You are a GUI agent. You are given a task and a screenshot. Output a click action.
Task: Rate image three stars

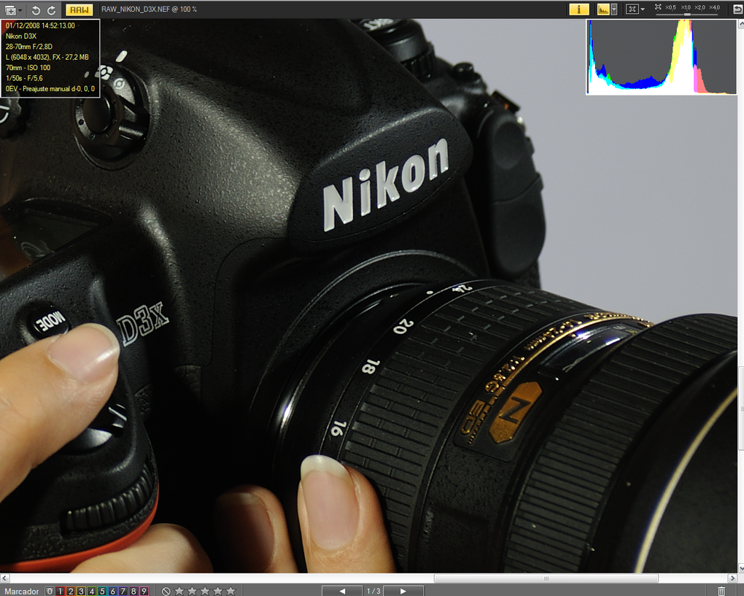205,591
